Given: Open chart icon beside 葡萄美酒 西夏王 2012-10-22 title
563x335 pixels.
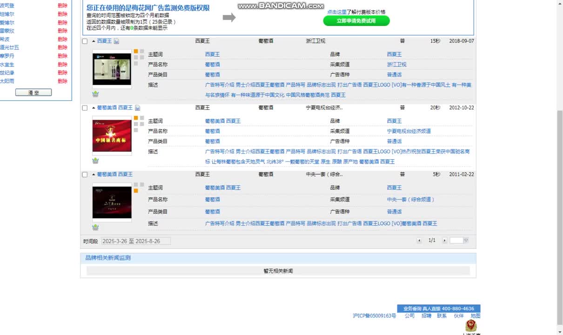Looking at the screenshot, I should (x=138, y=108).
